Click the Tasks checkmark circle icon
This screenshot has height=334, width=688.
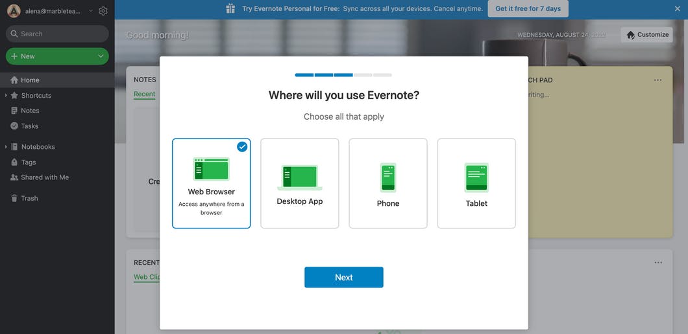coord(14,126)
